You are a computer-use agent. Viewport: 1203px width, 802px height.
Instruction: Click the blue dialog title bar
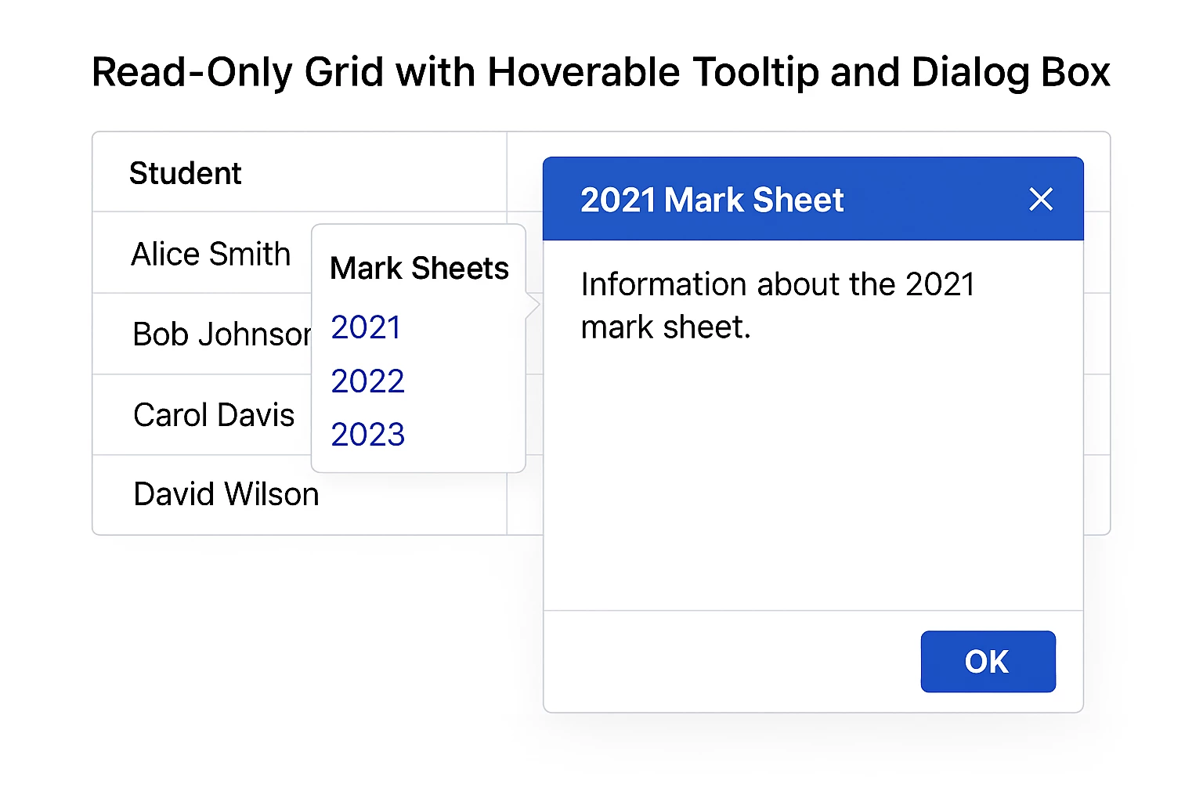[813, 199]
